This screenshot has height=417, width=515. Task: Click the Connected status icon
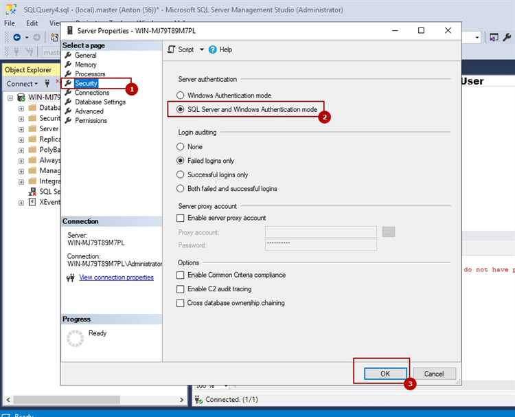click(198, 400)
